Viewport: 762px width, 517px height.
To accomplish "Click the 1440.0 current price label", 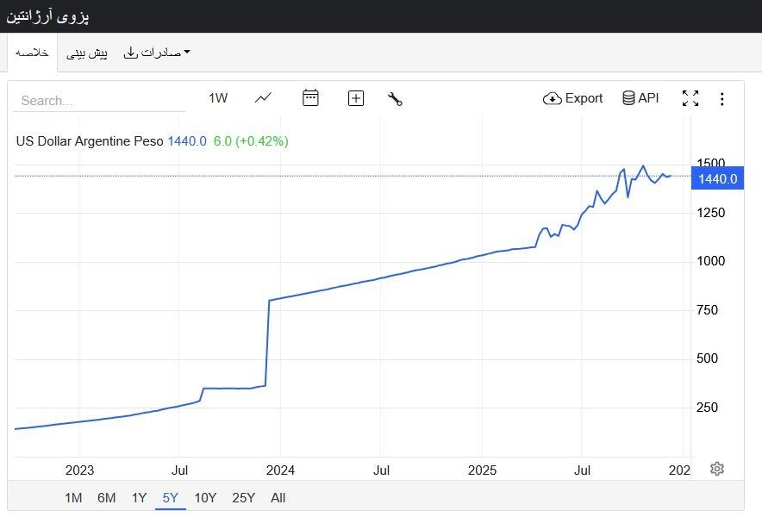I will pos(717,179).
